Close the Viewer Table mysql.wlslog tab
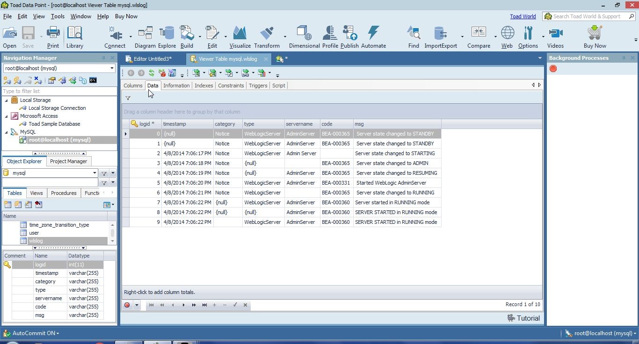This screenshot has width=639, height=344. pyautogui.click(x=266, y=59)
